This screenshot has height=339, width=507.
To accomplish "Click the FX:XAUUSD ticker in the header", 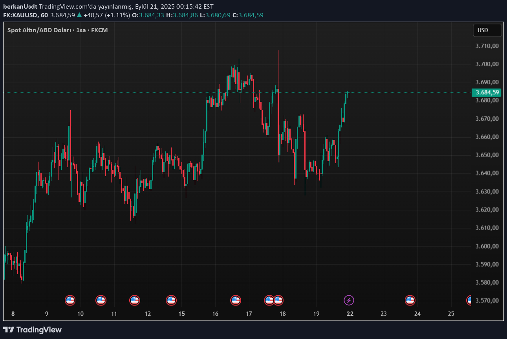I will tap(20, 15).
